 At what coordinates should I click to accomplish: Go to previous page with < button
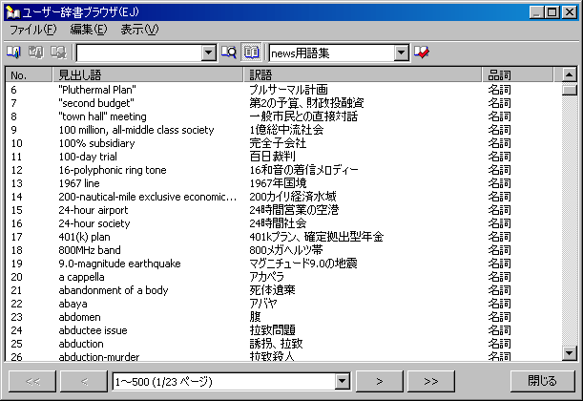tap(84, 381)
